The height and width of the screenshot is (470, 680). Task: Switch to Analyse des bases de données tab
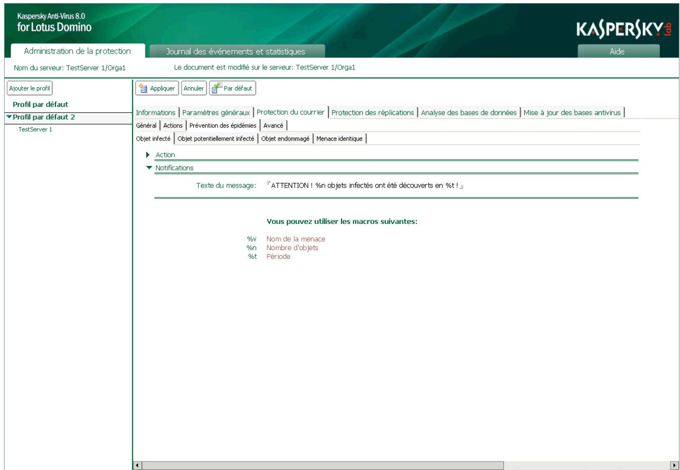coord(469,112)
